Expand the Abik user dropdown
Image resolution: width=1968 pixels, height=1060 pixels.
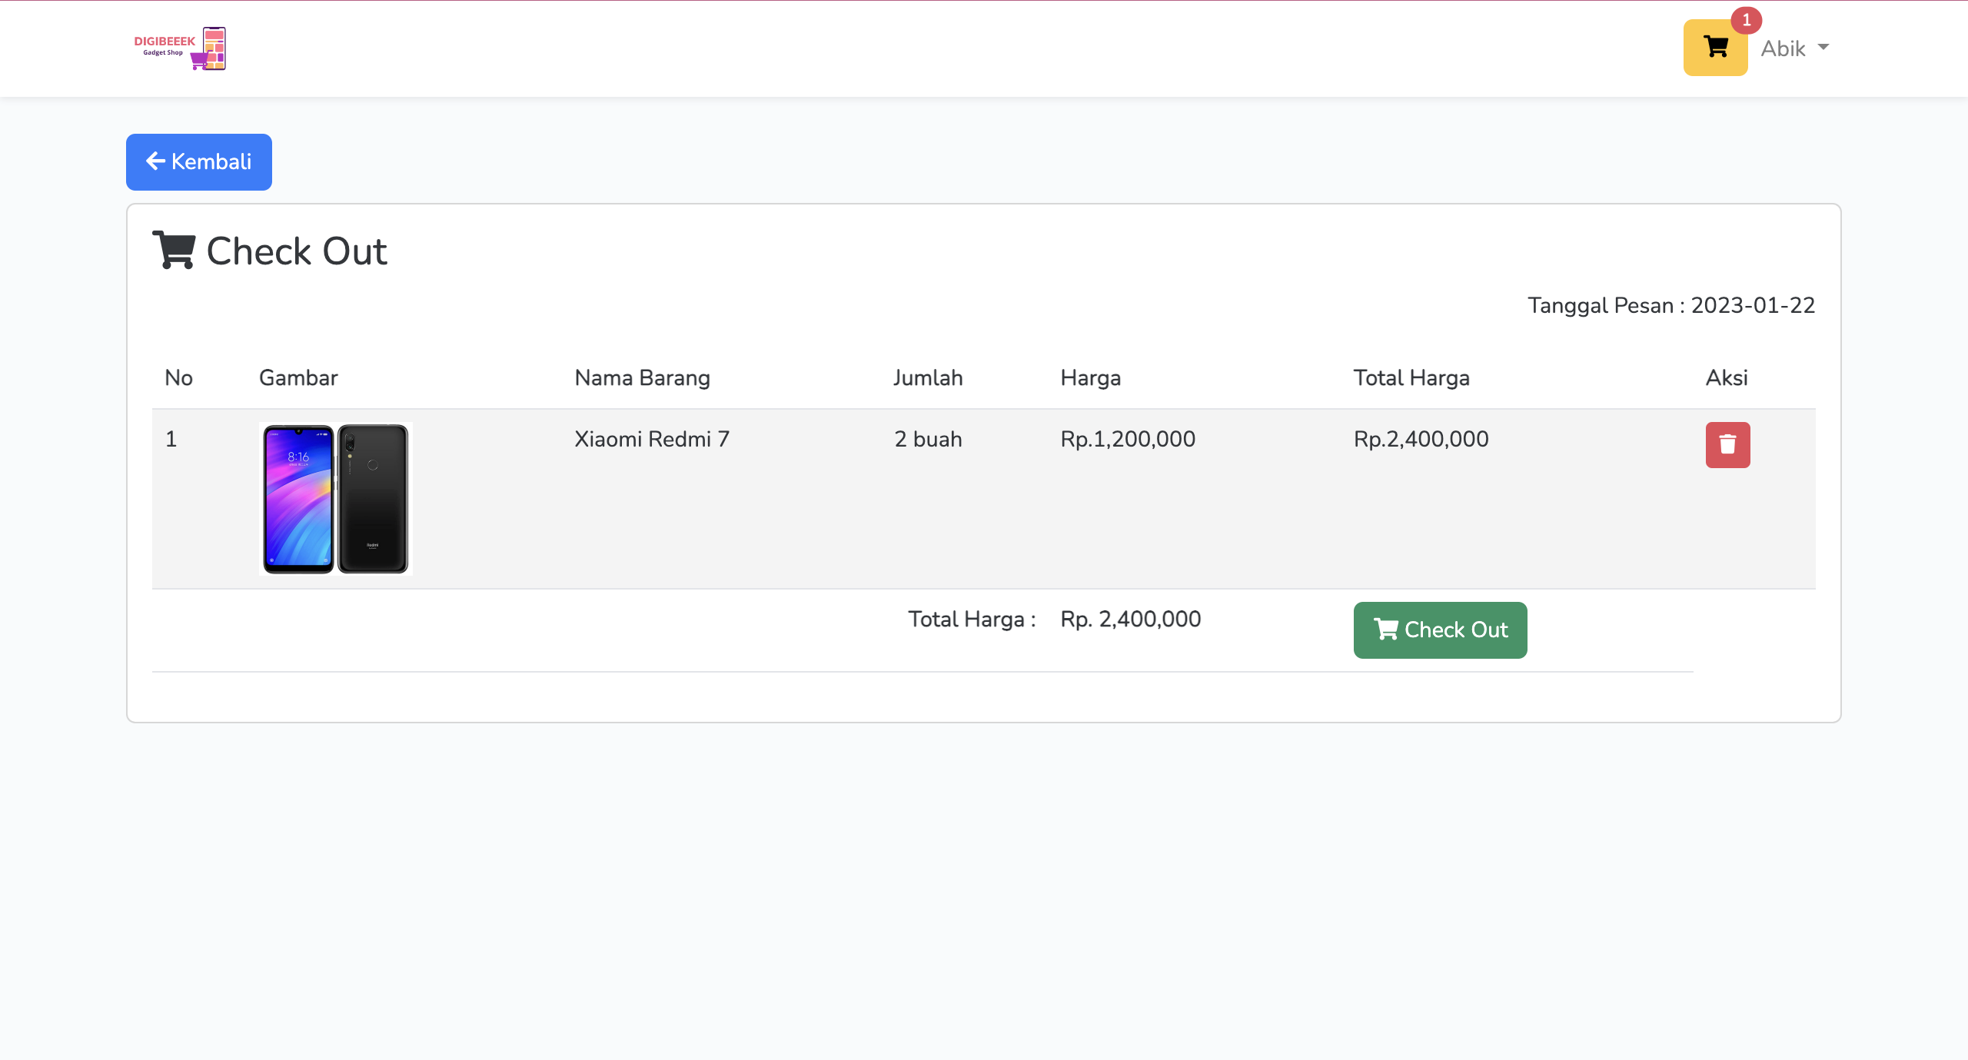pos(1795,48)
